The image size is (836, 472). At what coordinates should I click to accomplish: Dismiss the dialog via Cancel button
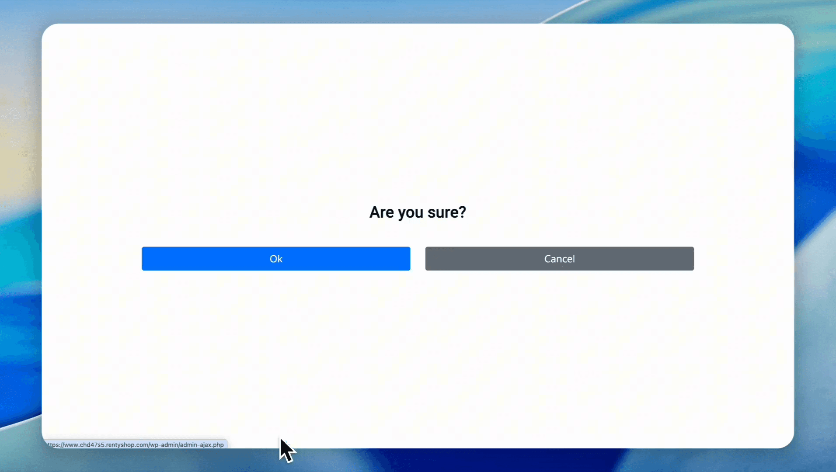[559, 259]
